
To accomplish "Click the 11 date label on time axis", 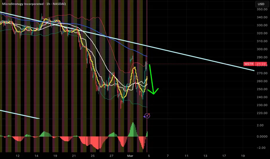I will [187, 156].
